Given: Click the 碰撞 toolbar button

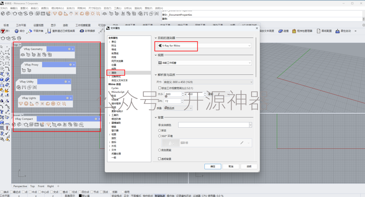Looking at the screenshot, I should [x=284, y=31].
